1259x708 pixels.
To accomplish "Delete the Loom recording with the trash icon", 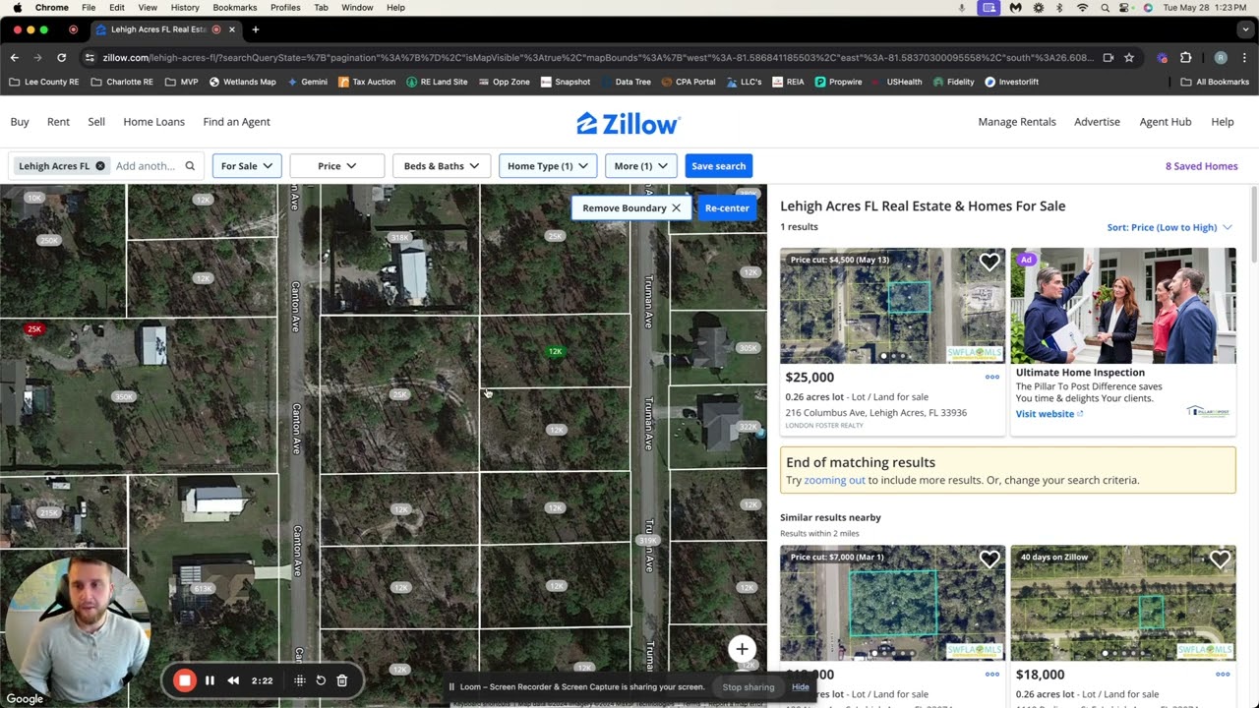I will pyautogui.click(x=342, y=680).
